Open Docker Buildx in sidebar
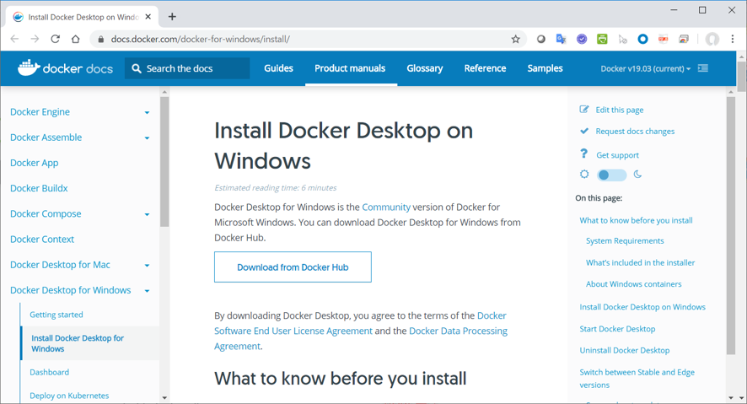This screenshot has width=747, height=404. [x=39, y=188]
